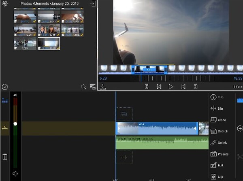Open the Edit tool for the clip
This screenshot has height=181, width=243.
217,165
